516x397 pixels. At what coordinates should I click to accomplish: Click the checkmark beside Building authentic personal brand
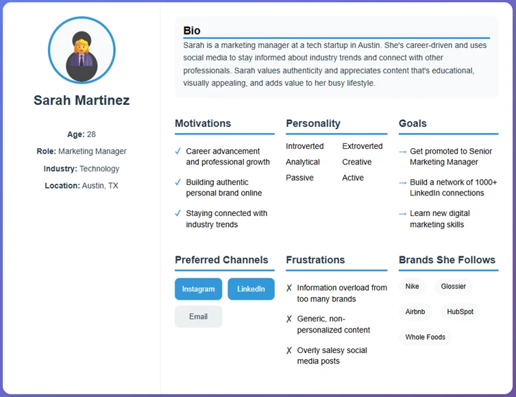177,182
